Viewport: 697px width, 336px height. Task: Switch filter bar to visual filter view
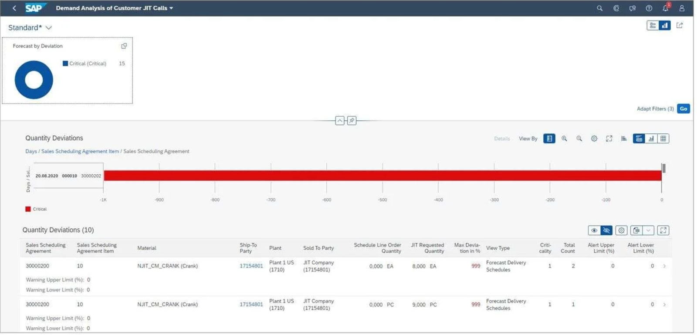(665, 25)
